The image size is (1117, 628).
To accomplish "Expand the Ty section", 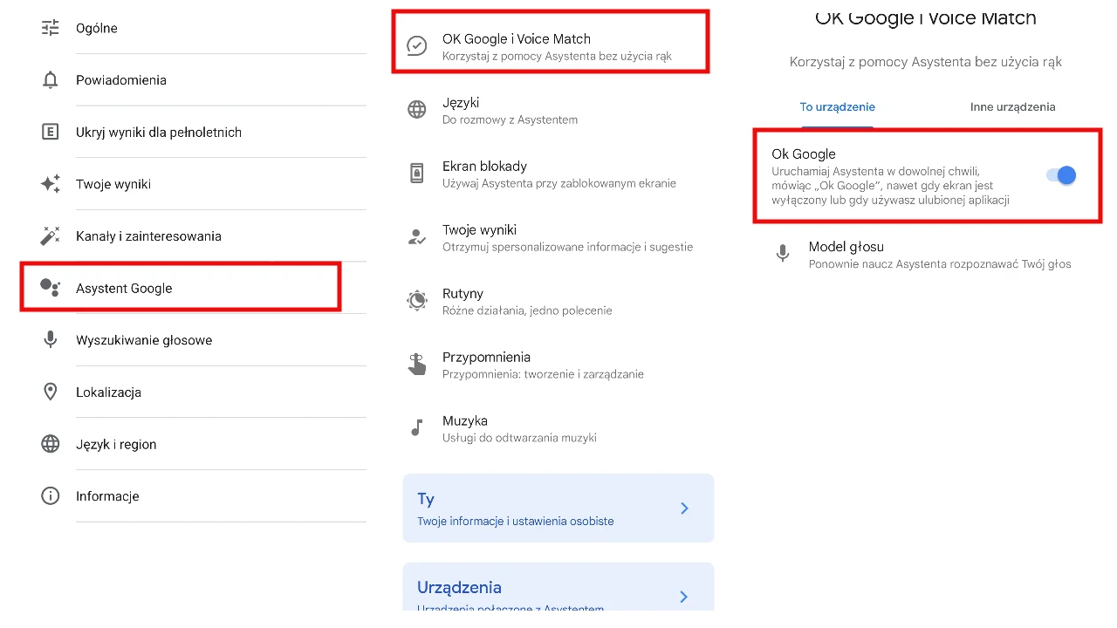I will pos(558,508).
